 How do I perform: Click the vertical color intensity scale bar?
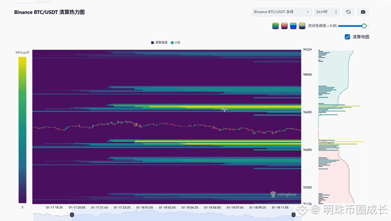(23, 130)
